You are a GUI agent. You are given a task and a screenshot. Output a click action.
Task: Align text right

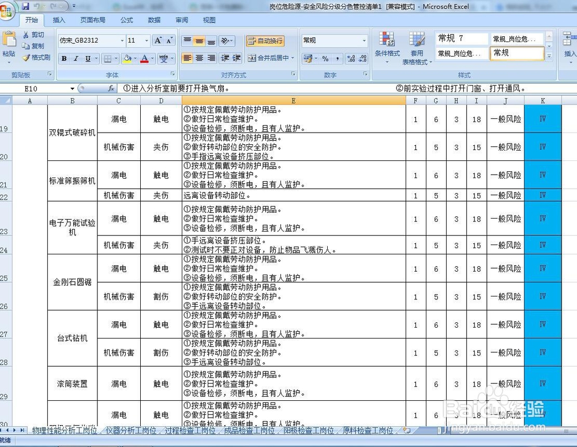pos(211,58)
